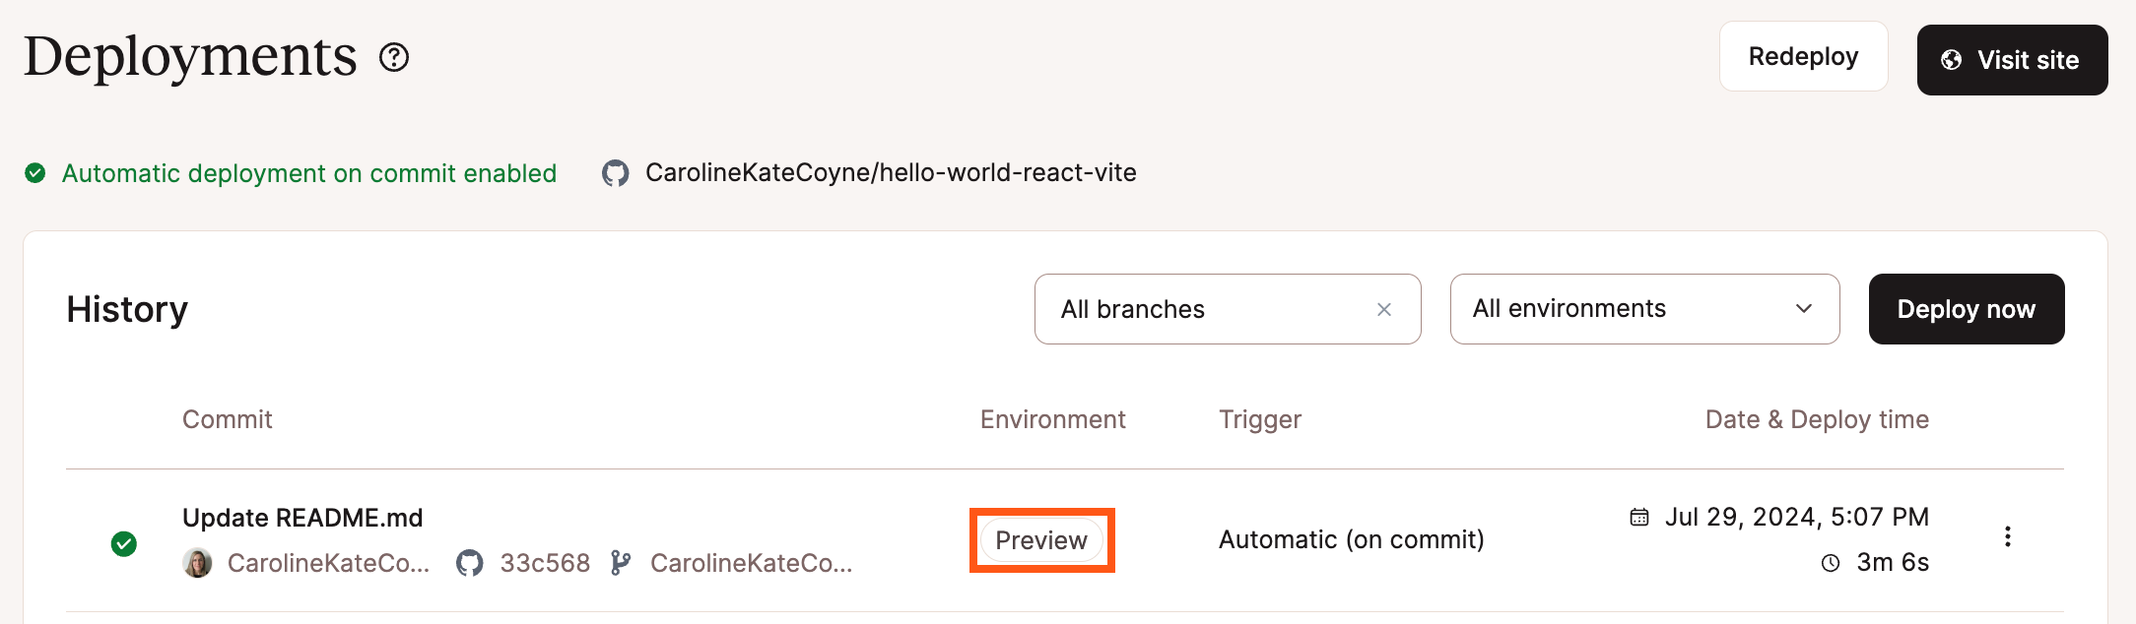Click the green check icon for automatic deployment
2136x624 pixels.
[35, 173]
